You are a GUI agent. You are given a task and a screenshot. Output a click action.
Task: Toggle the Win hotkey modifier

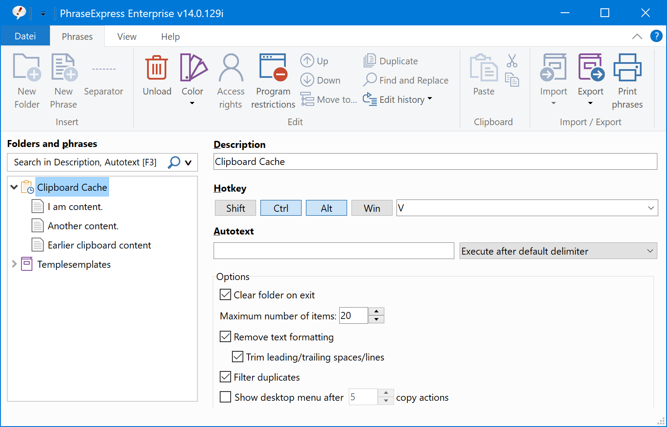(372, 208)
